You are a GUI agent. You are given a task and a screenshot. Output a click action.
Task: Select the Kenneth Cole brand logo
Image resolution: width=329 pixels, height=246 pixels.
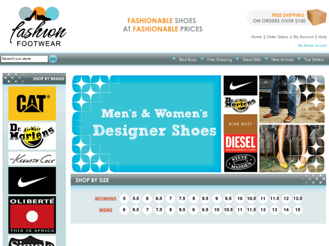[x=32, y=158]
